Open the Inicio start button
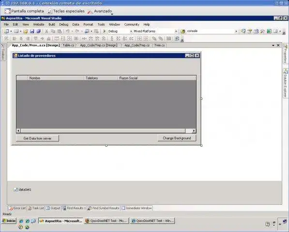289x232 pixels. tap(9, 221)
